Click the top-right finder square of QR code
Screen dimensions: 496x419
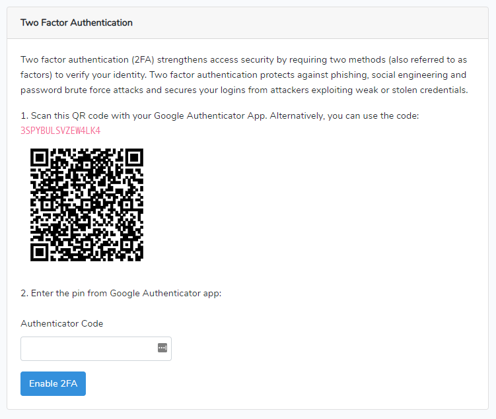tap(134, 157)
